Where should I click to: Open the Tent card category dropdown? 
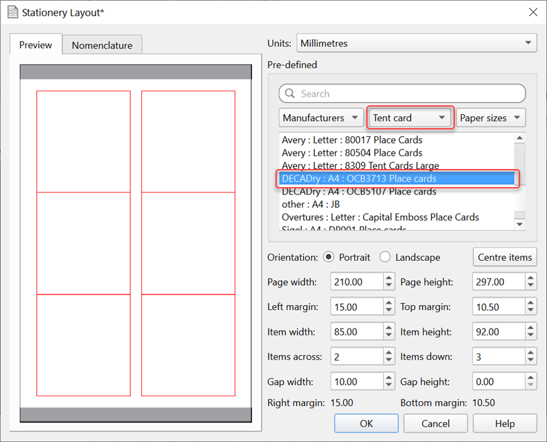[x=409, y=117]
